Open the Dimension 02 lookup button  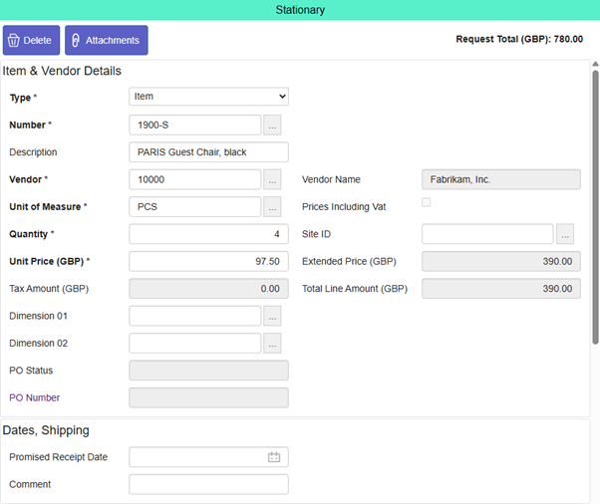click(x=272, y=343)
